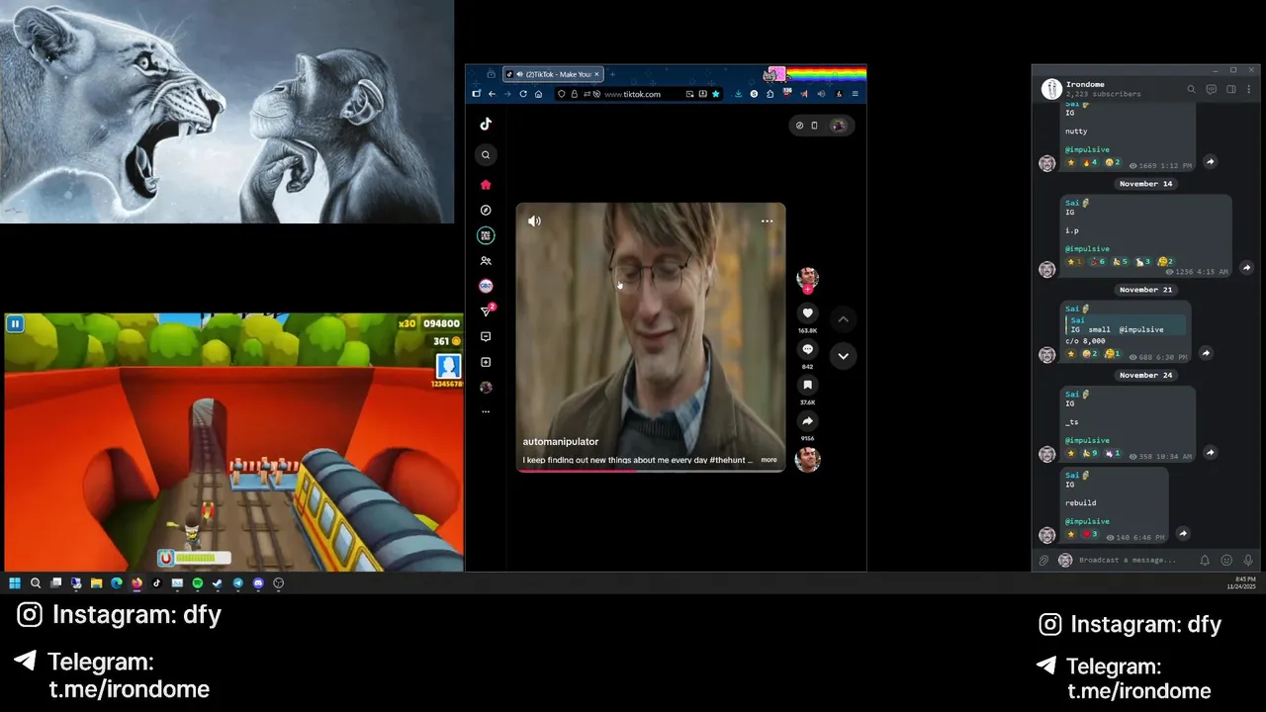Open account avatar in top-right pill
1266x712 pixels.
[838, 126]
